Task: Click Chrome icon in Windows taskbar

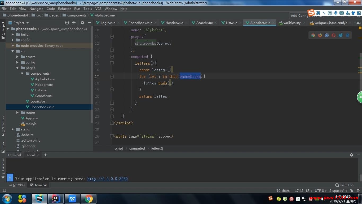Action: coord(89,198)
